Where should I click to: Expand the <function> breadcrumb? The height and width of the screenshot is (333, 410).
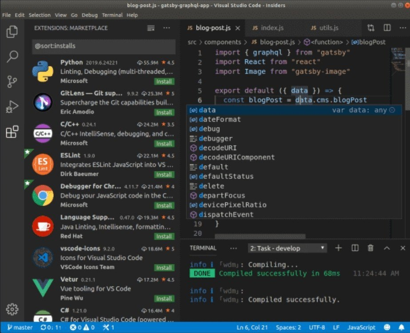(323, 42)
